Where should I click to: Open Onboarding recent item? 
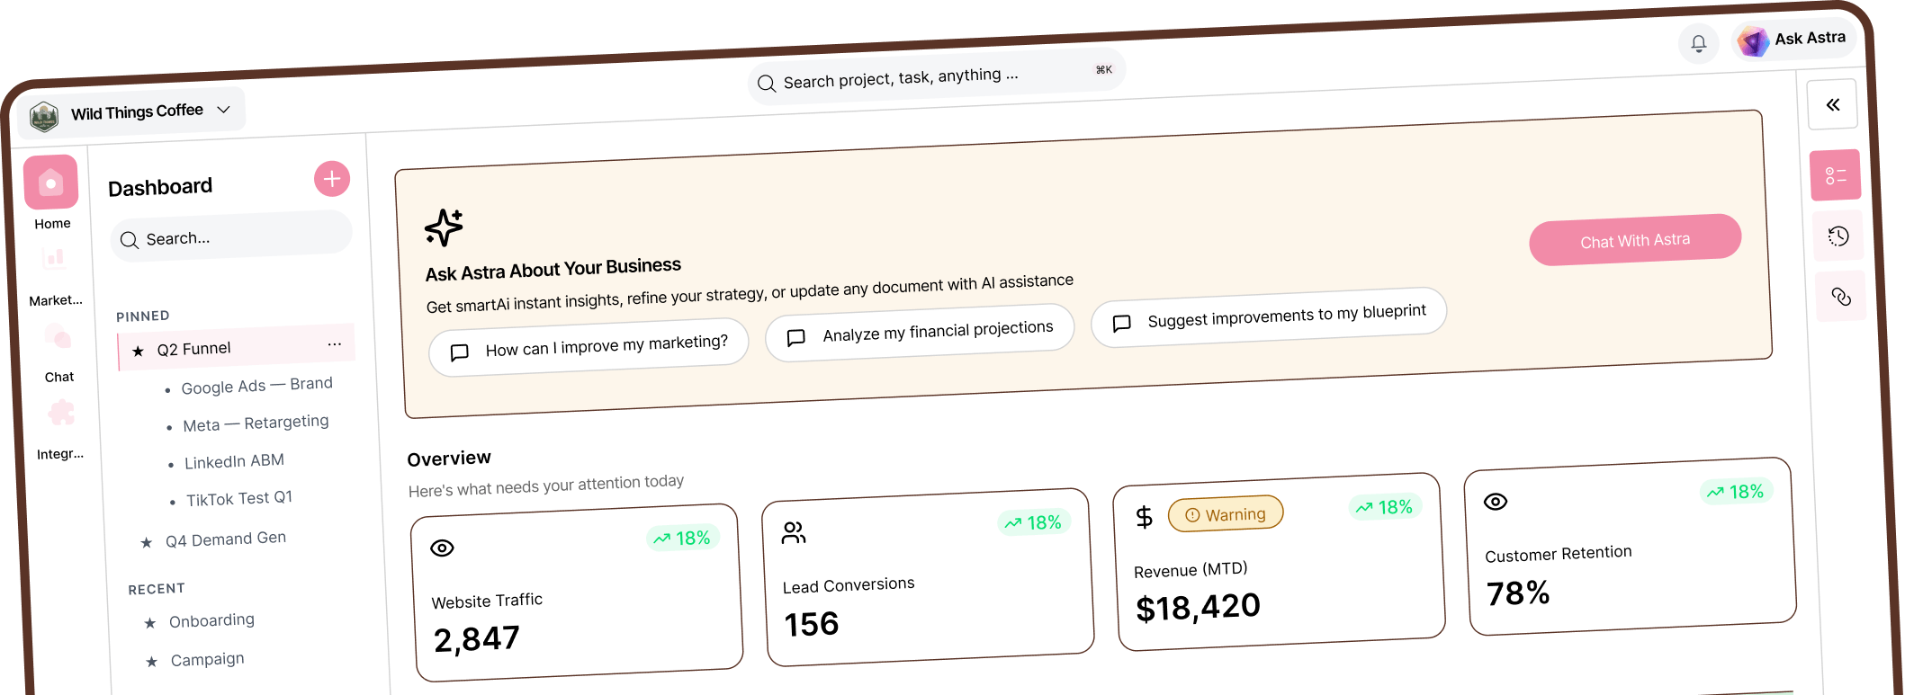pos(211,620)
